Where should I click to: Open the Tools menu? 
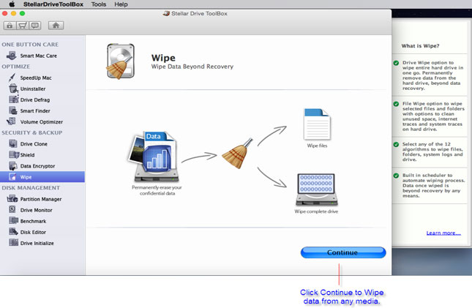(x=99, y=4)
